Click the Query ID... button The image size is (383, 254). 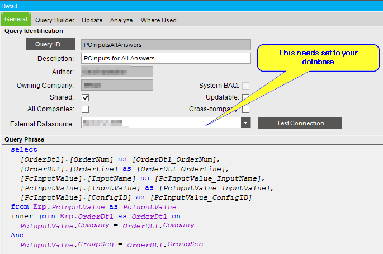pos(50,44)
